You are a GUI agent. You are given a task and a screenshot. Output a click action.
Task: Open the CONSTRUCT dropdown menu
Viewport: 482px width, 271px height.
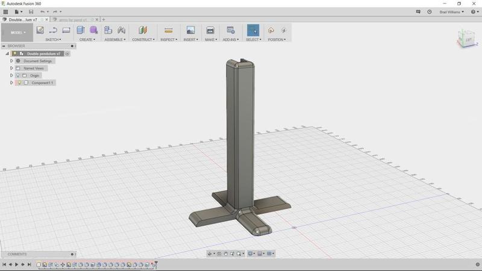[x=143, y=40]
